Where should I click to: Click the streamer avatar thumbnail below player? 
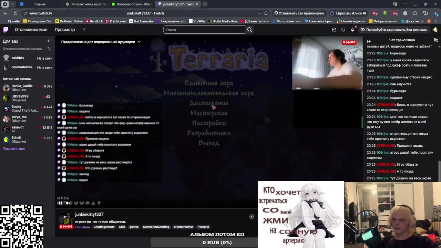[66, 219]
